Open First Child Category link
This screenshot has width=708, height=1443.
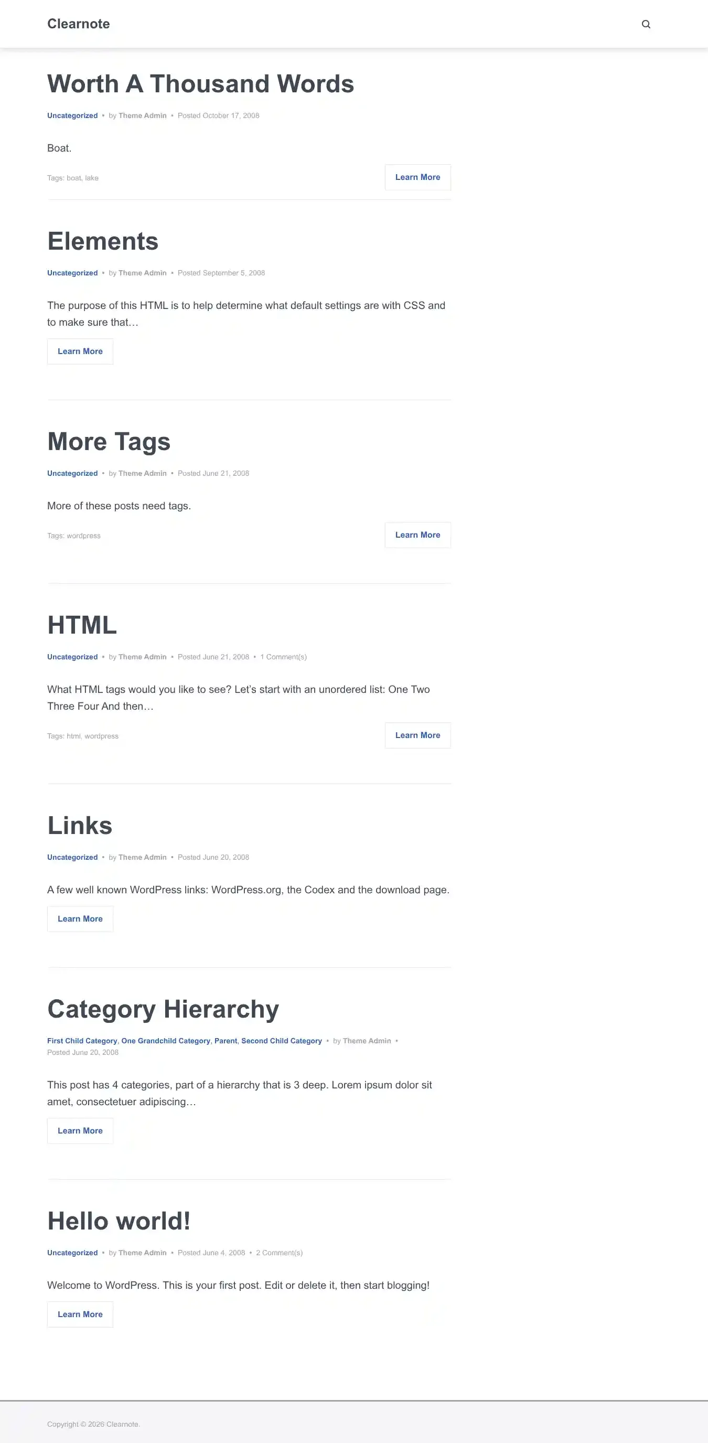82,1041
